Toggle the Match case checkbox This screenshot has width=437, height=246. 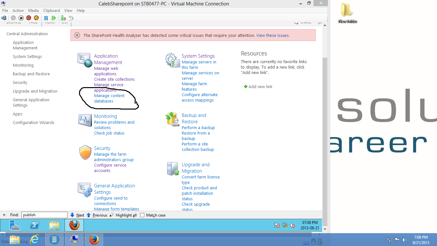pyautogui.click(x=142, y=215)
